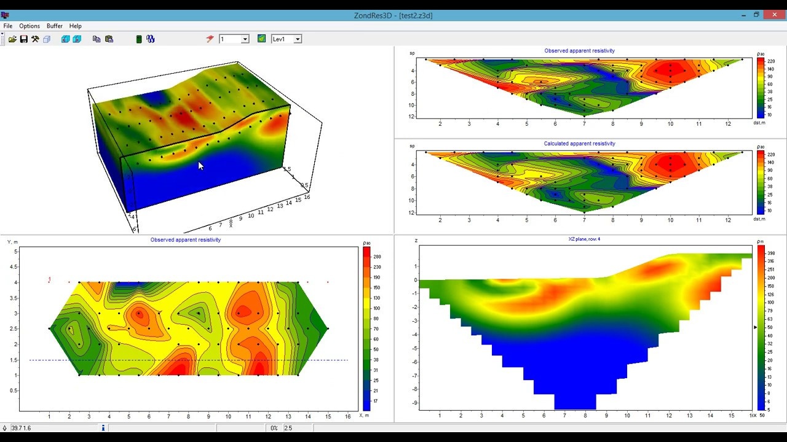Click the XZ plane row 4 title
This screenshot has width=787, height=442.
tap(583, 239)
